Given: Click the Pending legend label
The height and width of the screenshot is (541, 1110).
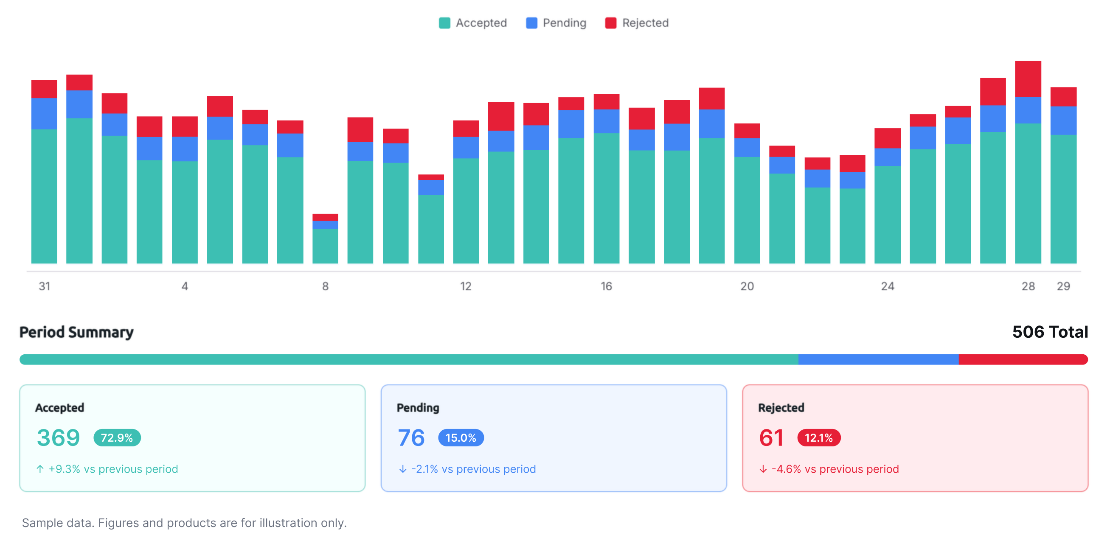Looking at the screenshot, I should tap(565, 23).
